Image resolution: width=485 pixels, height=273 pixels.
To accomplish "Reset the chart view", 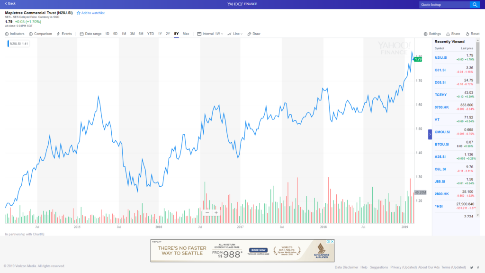I will click(x=472, y=34).
